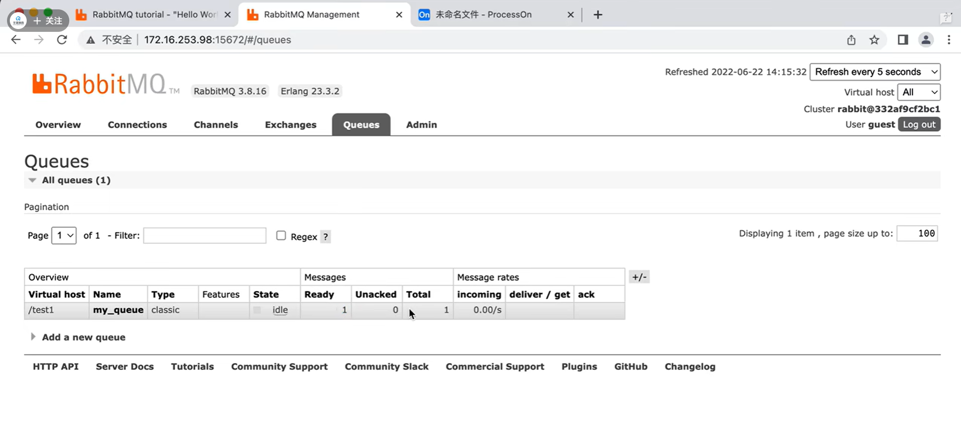Sort by the ack column header
This screenshot has width=961, height=436.
[x=586, y=294]
